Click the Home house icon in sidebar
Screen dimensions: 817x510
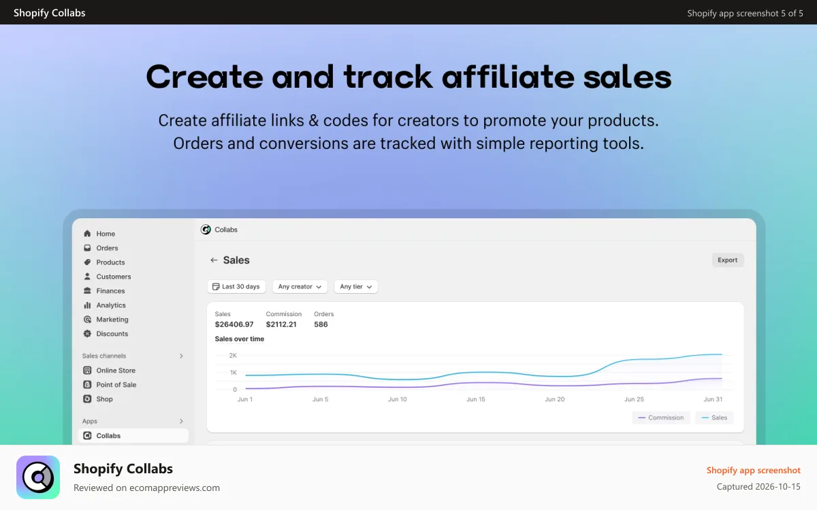[x=87, y=234]
